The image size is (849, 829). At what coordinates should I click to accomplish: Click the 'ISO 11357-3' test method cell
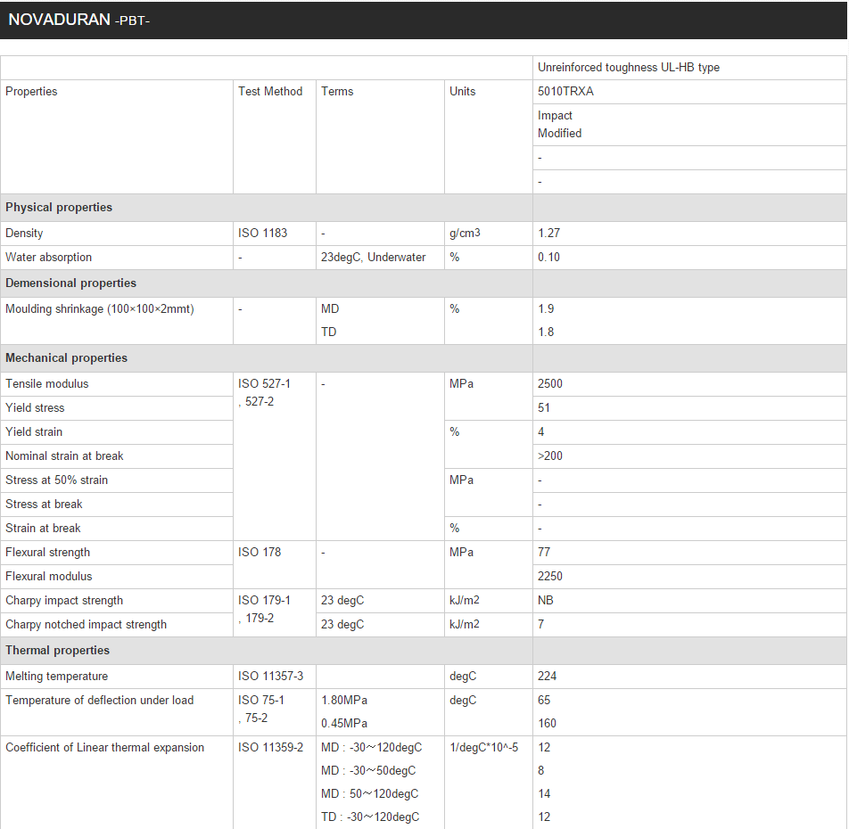pyautogui.click(x=275, y=677)
